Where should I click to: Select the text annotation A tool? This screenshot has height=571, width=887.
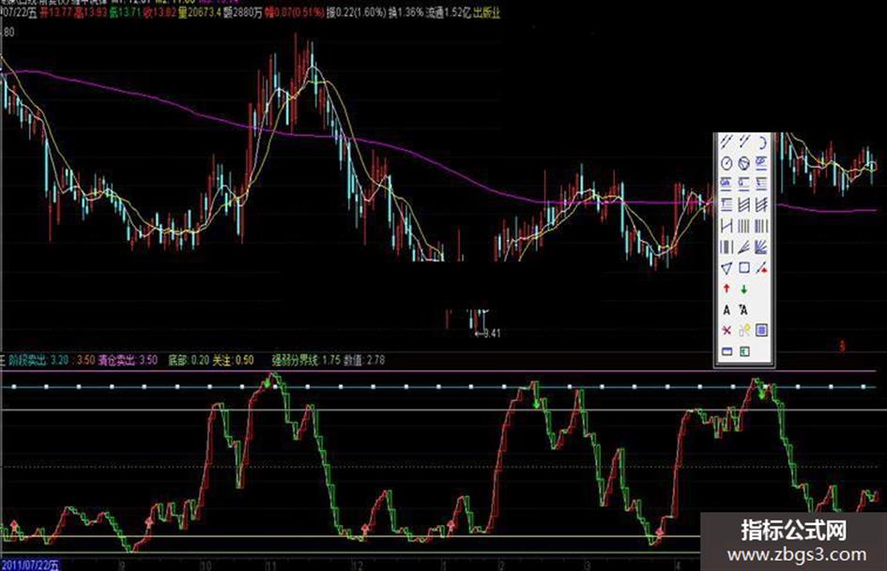[x=726, y=309]
